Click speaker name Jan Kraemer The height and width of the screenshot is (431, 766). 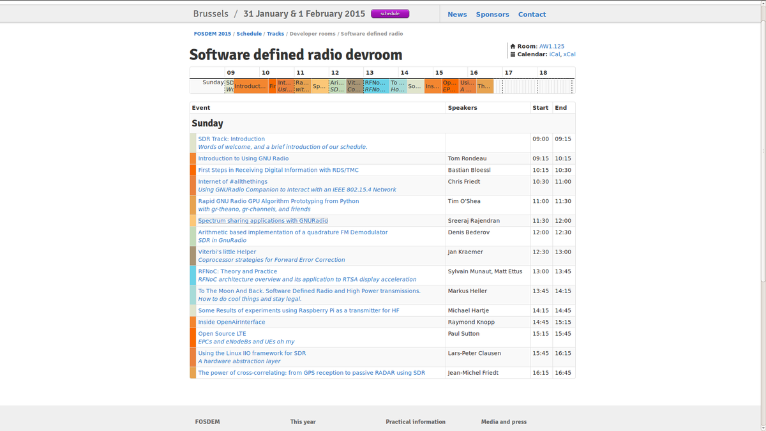pyautogui.click(x=465, y=252)
